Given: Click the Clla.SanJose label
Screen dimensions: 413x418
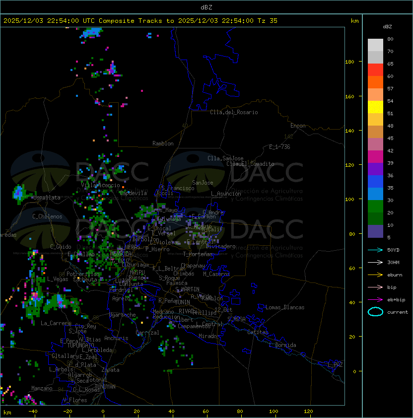Looking at the screenshot, I should pos(225,158).
